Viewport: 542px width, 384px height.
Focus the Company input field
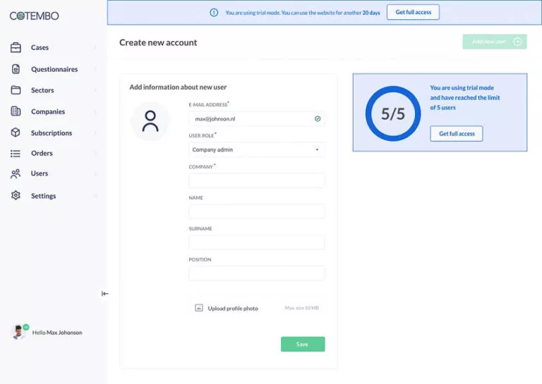[256, 180]
